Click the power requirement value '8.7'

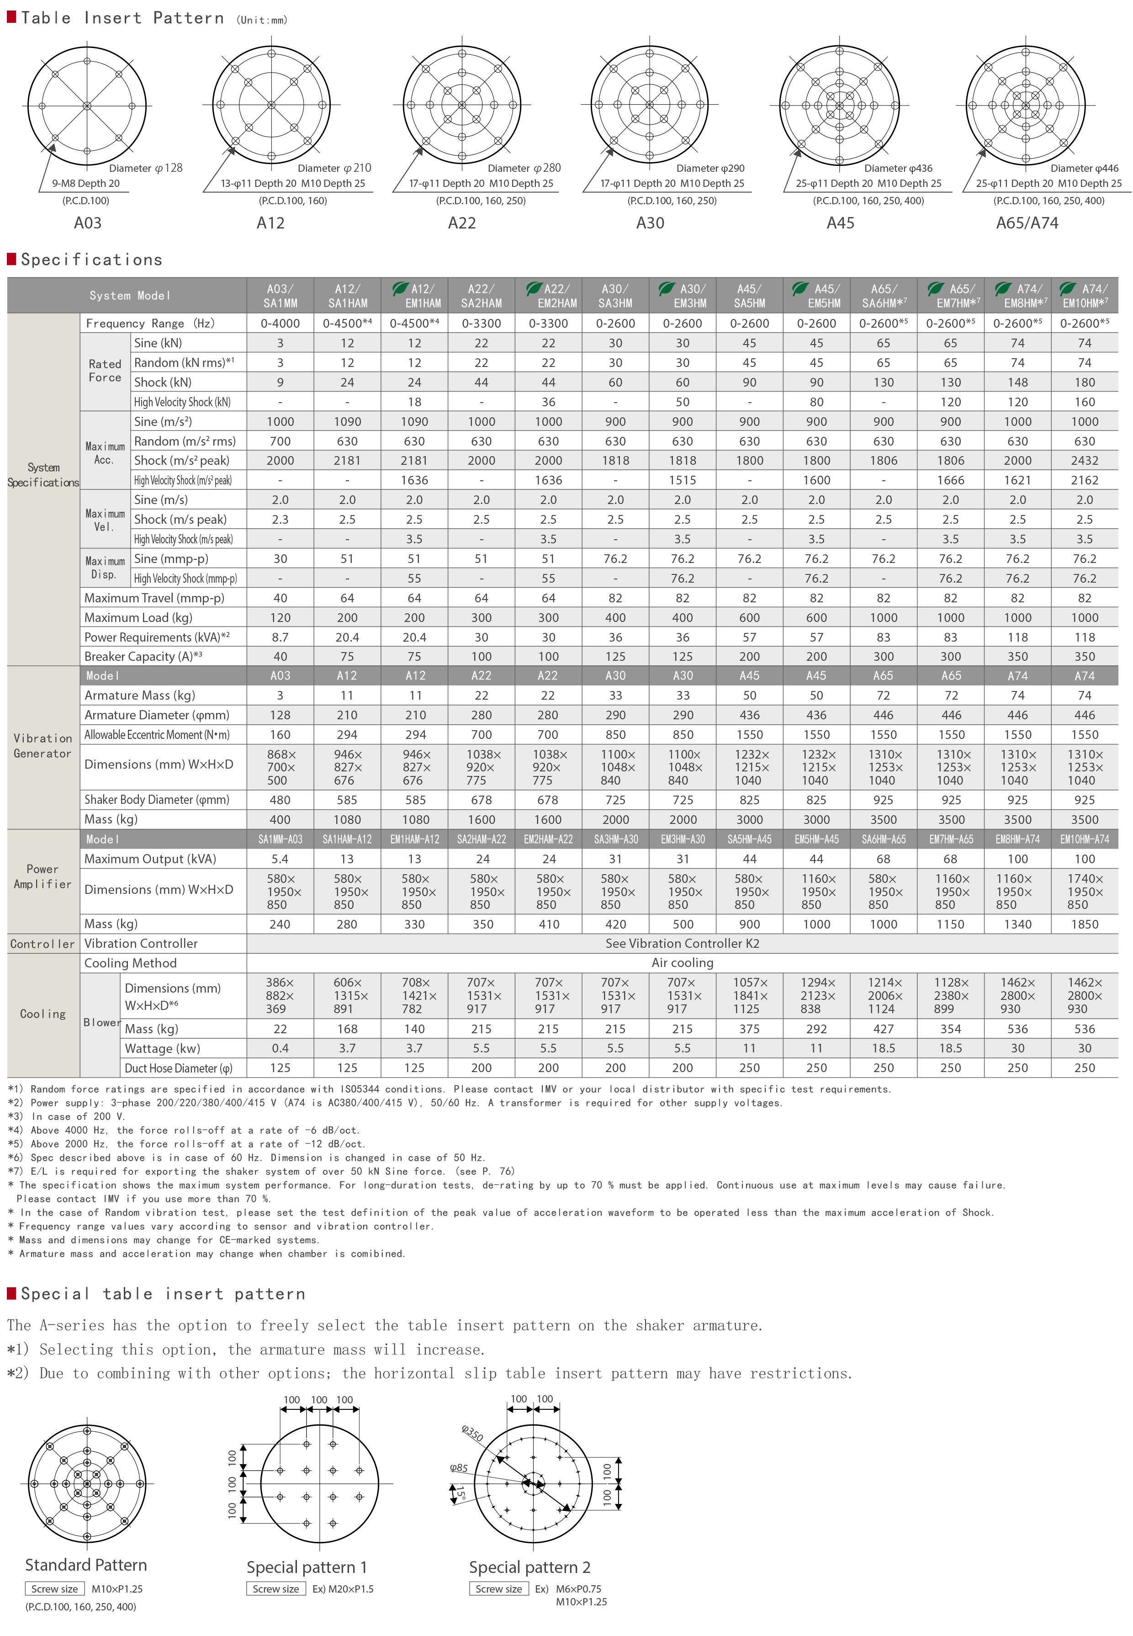[x=281, y=637]
